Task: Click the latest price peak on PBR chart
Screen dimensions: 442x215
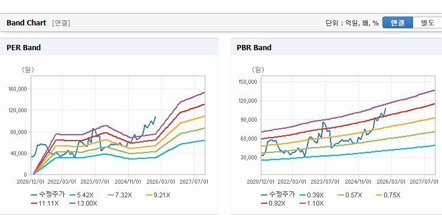Action: point(385,108)
